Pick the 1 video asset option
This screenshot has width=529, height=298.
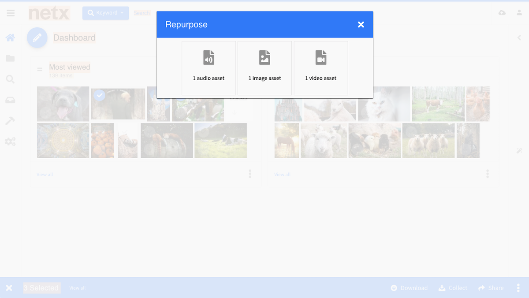(x=320, y=68)
